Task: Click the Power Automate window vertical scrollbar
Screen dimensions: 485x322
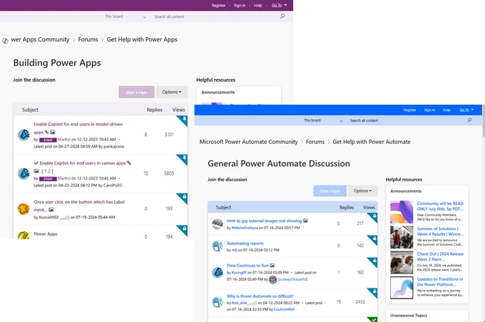Action: 483,120
